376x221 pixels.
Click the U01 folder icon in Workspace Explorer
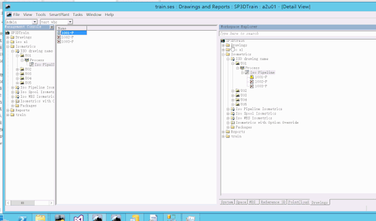(237, 64)
